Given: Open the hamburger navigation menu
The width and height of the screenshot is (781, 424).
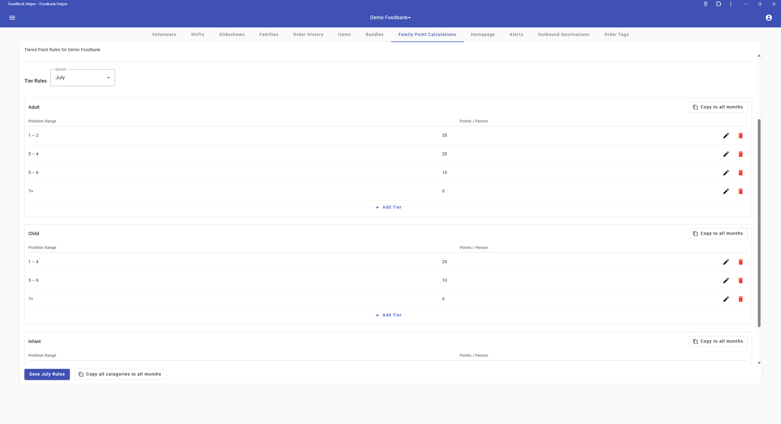Looking at the screenshot, I should pyautogui.click(x=12, y=18).
